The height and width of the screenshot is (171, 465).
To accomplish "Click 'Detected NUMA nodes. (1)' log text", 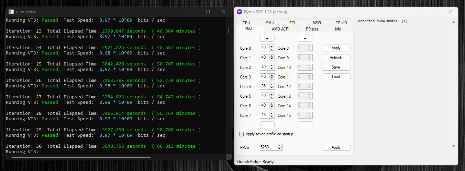I will pos(383,21).
